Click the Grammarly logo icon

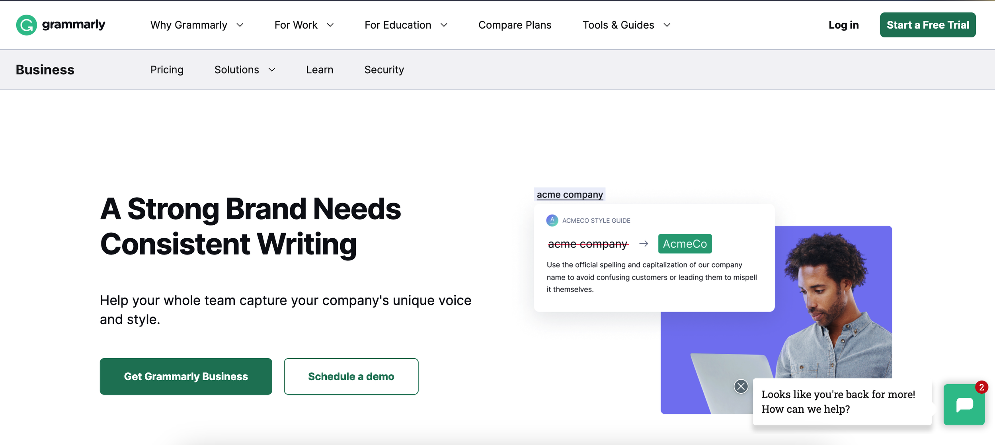(26, 25)
